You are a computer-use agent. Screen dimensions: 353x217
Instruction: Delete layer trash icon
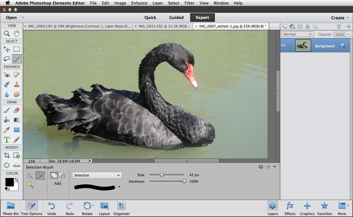coord(339,26)
